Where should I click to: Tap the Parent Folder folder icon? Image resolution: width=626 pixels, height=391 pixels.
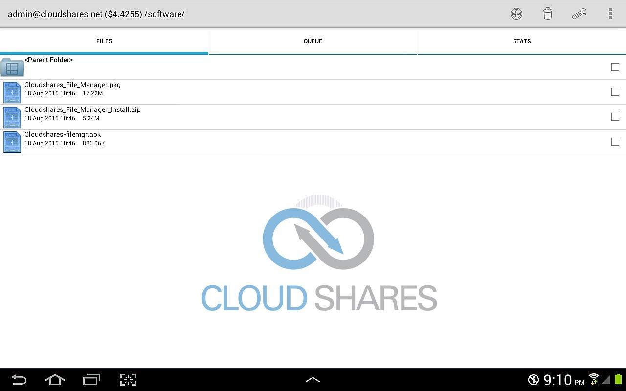pyautogui.click(x=12, y=66)
